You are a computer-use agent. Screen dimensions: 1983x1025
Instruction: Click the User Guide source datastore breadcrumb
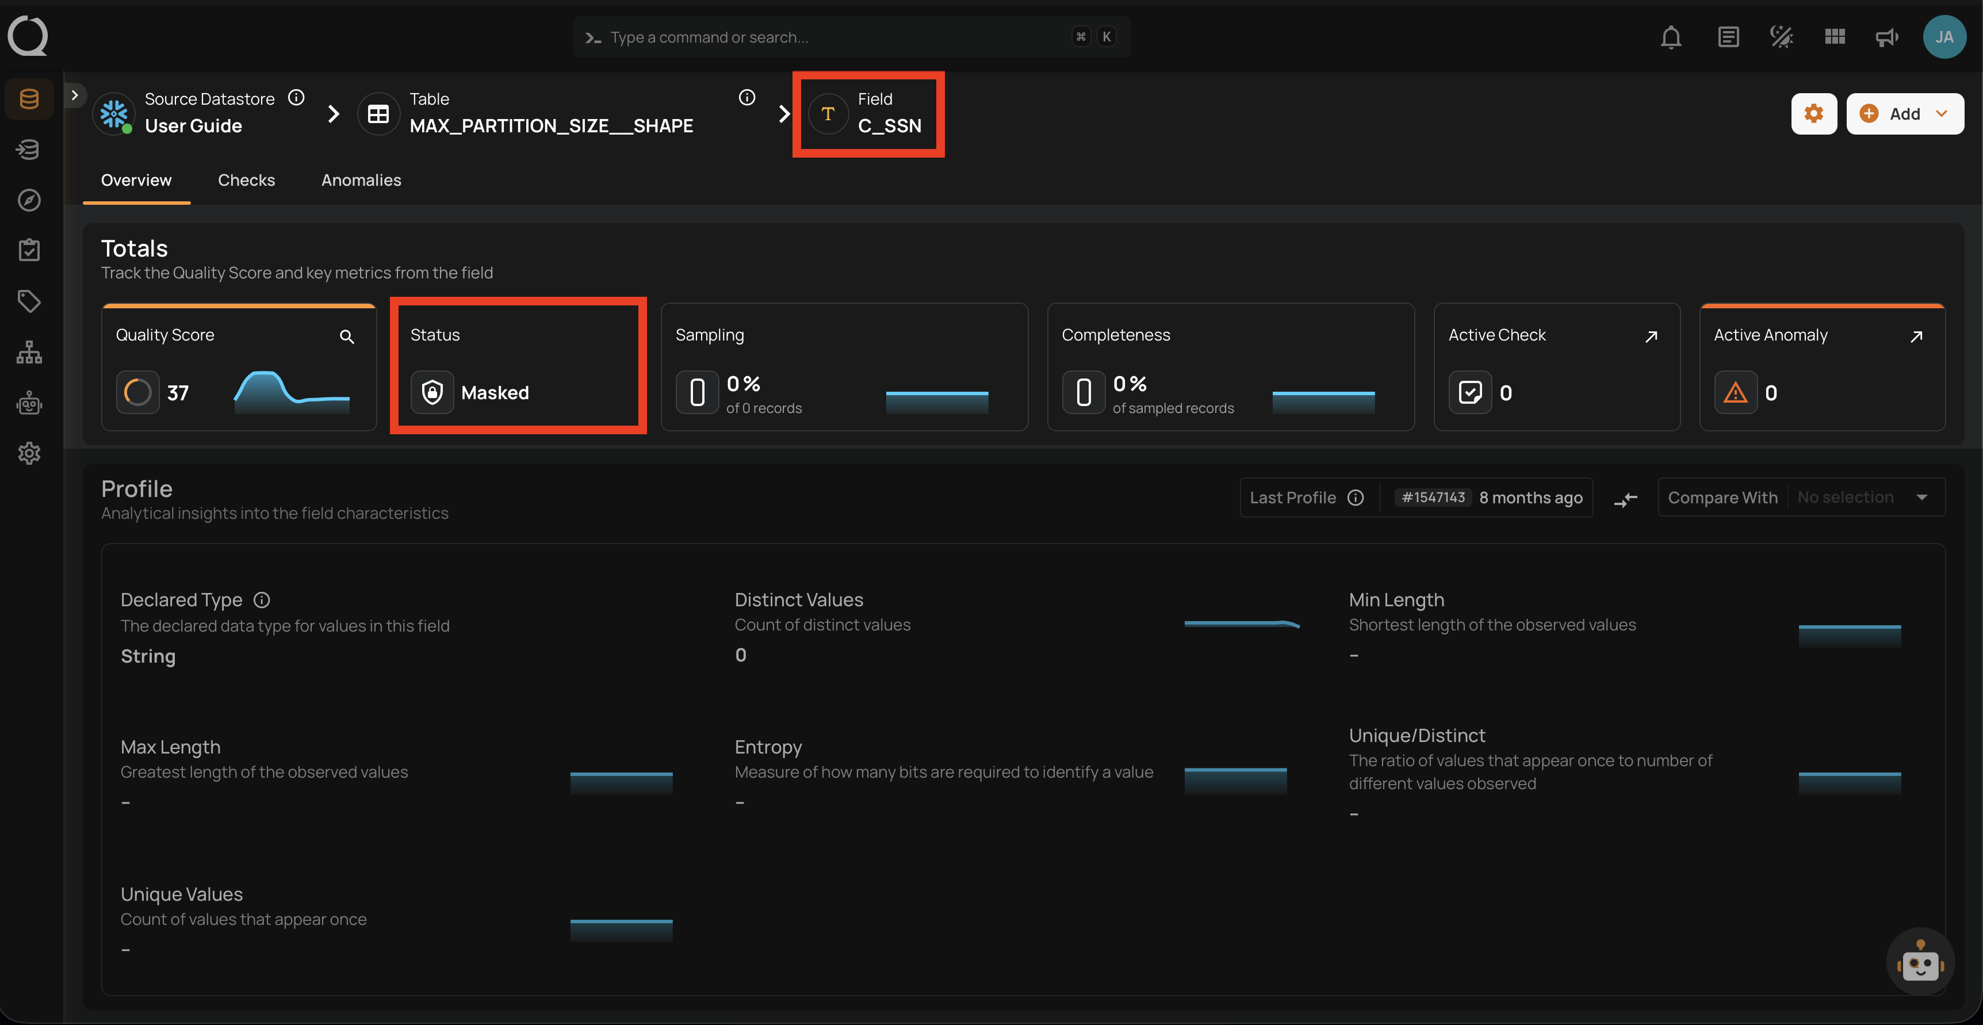point(193,125)
